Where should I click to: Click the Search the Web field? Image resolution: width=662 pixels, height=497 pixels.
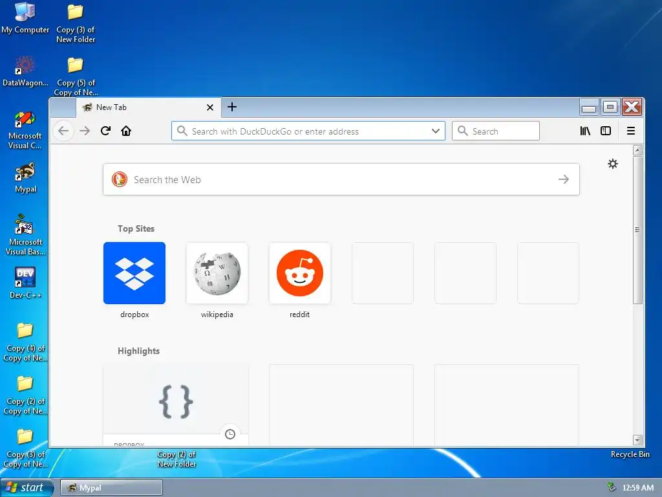coord(341,179)
